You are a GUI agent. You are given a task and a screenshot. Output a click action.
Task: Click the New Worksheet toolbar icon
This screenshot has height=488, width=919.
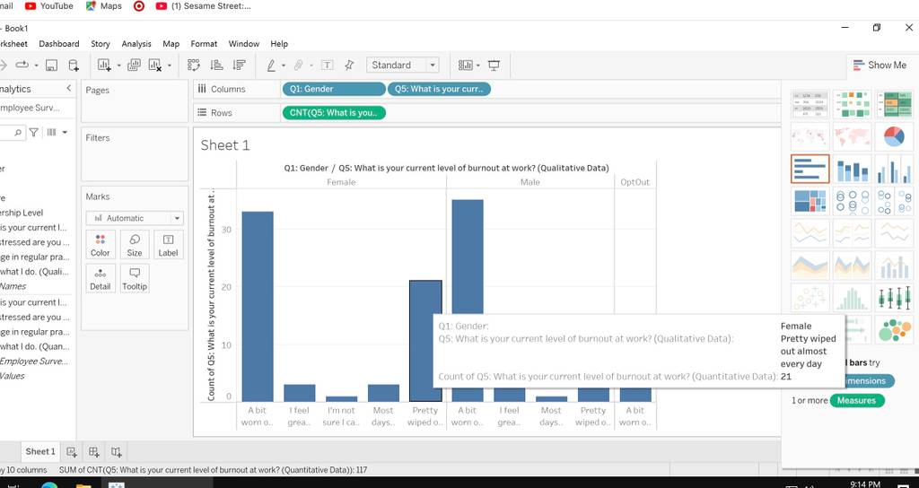click(104, 65)
